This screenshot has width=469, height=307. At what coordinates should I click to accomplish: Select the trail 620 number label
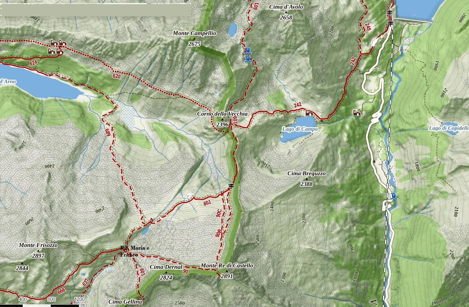pos(117,76)
